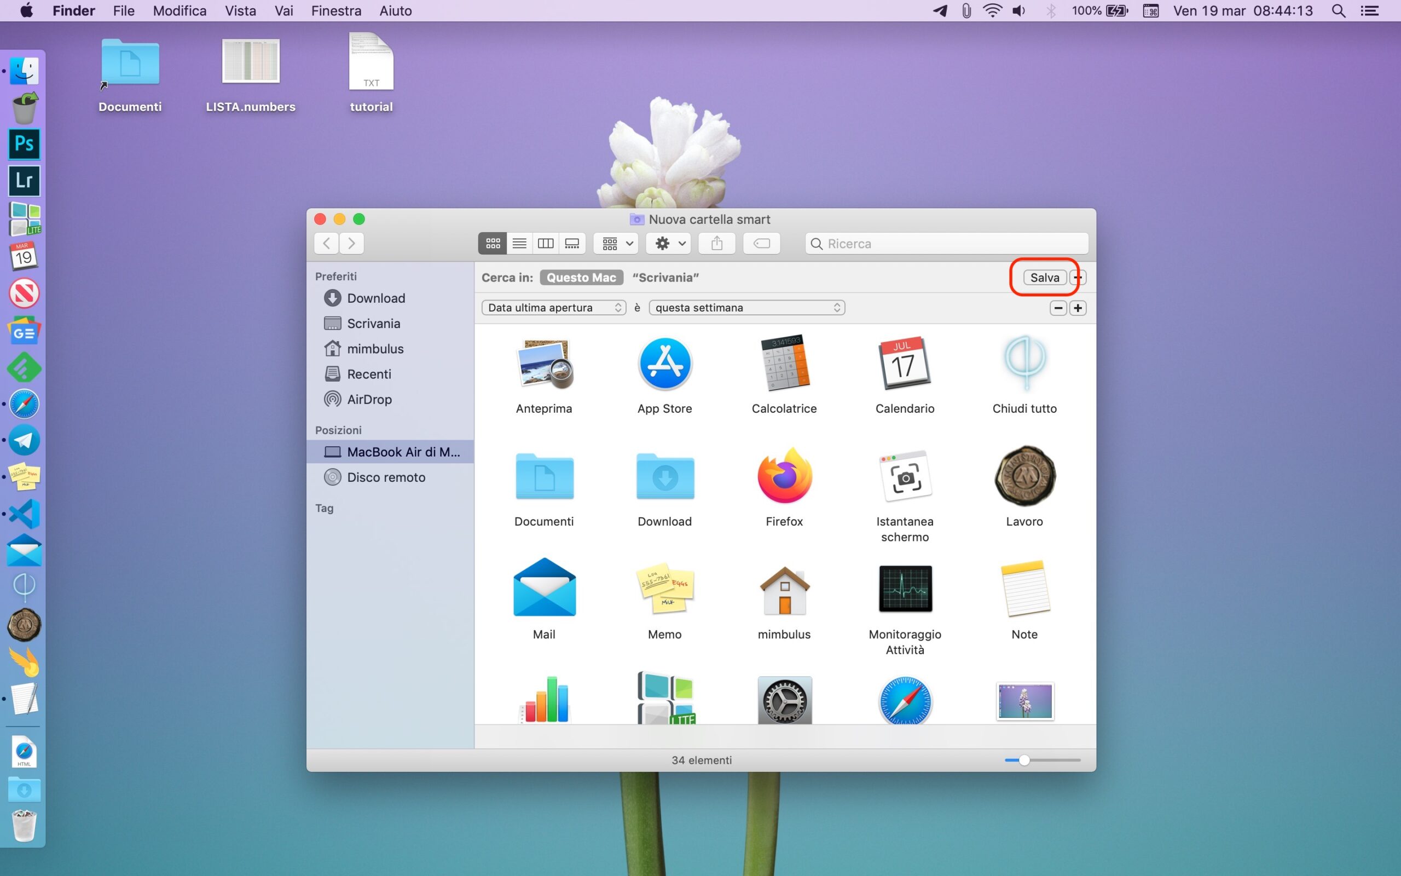
Task: Open the Vista menu in menu bar
Action: [240, 11]
